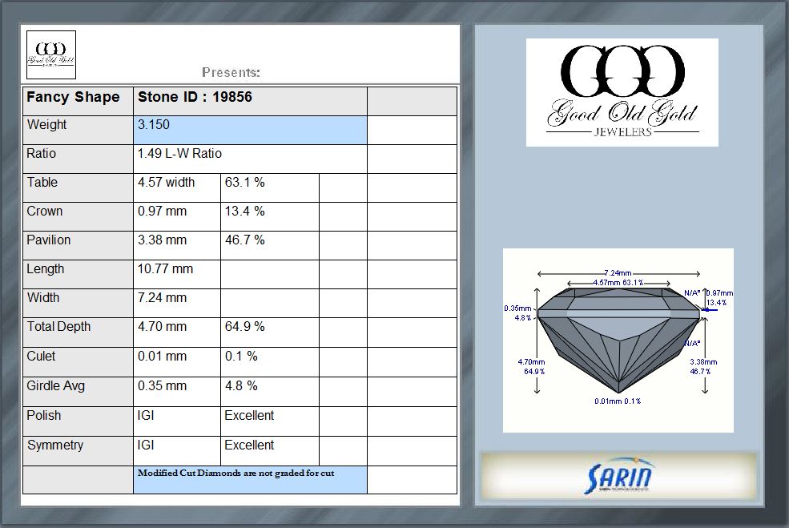The width and height of the screenshot is (789, 528).
Task: Select the 'Fancy Shape' header cell
Action: click(x=78, y=101)
